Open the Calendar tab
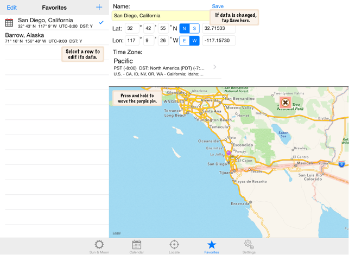Image resolution: width=349 pixels, height=255 pixels. (x=136, y=247)
